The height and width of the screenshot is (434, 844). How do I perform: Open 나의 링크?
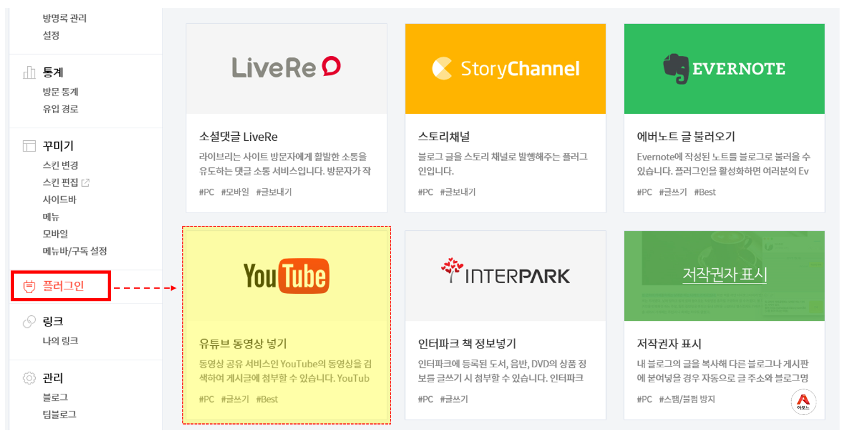60,341
